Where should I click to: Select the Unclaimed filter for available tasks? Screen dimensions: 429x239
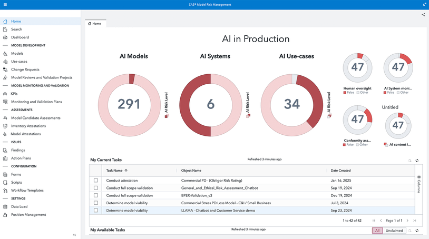pos(394,231)
